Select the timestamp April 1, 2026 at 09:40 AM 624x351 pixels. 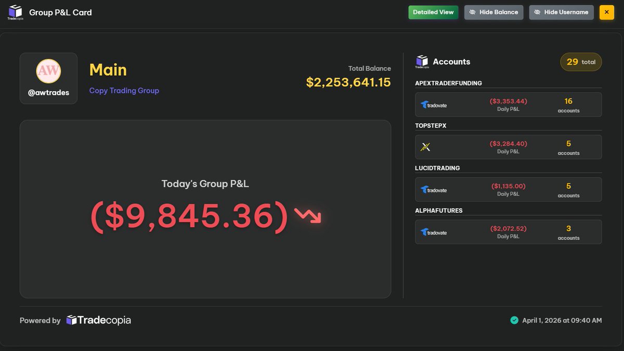(x=562, y=320)
